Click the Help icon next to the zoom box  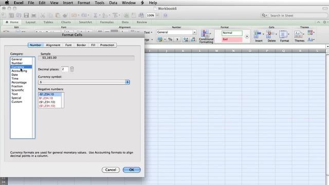pos(166,15)
